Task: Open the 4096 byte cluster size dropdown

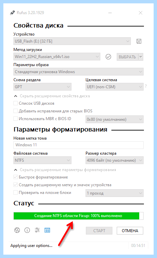Action: [x=114, y=160]
